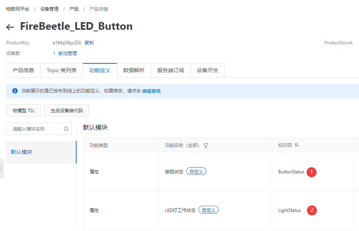
Task: Select 默认模块 in the module list
Action: tap(41, 152)
